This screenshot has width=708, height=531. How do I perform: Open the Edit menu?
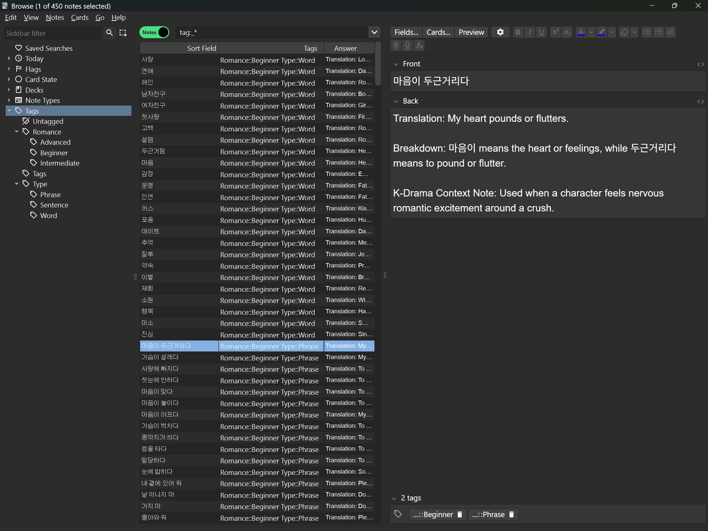pyautogui.click(x=11, y=18)
